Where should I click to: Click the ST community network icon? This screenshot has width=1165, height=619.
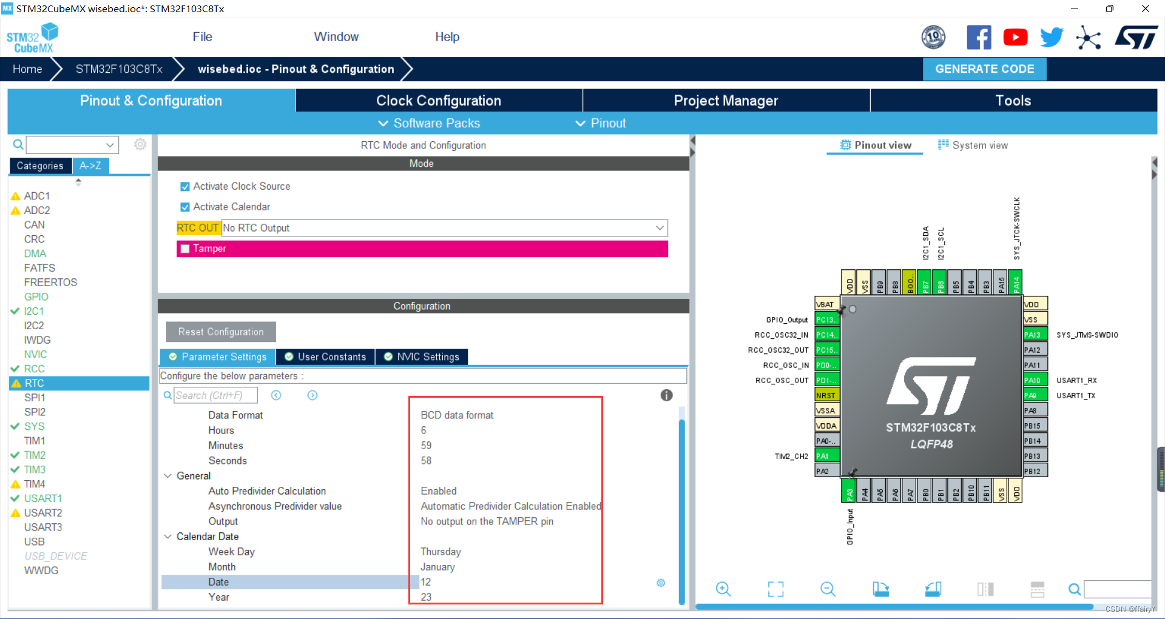[x=1088, y=38]
